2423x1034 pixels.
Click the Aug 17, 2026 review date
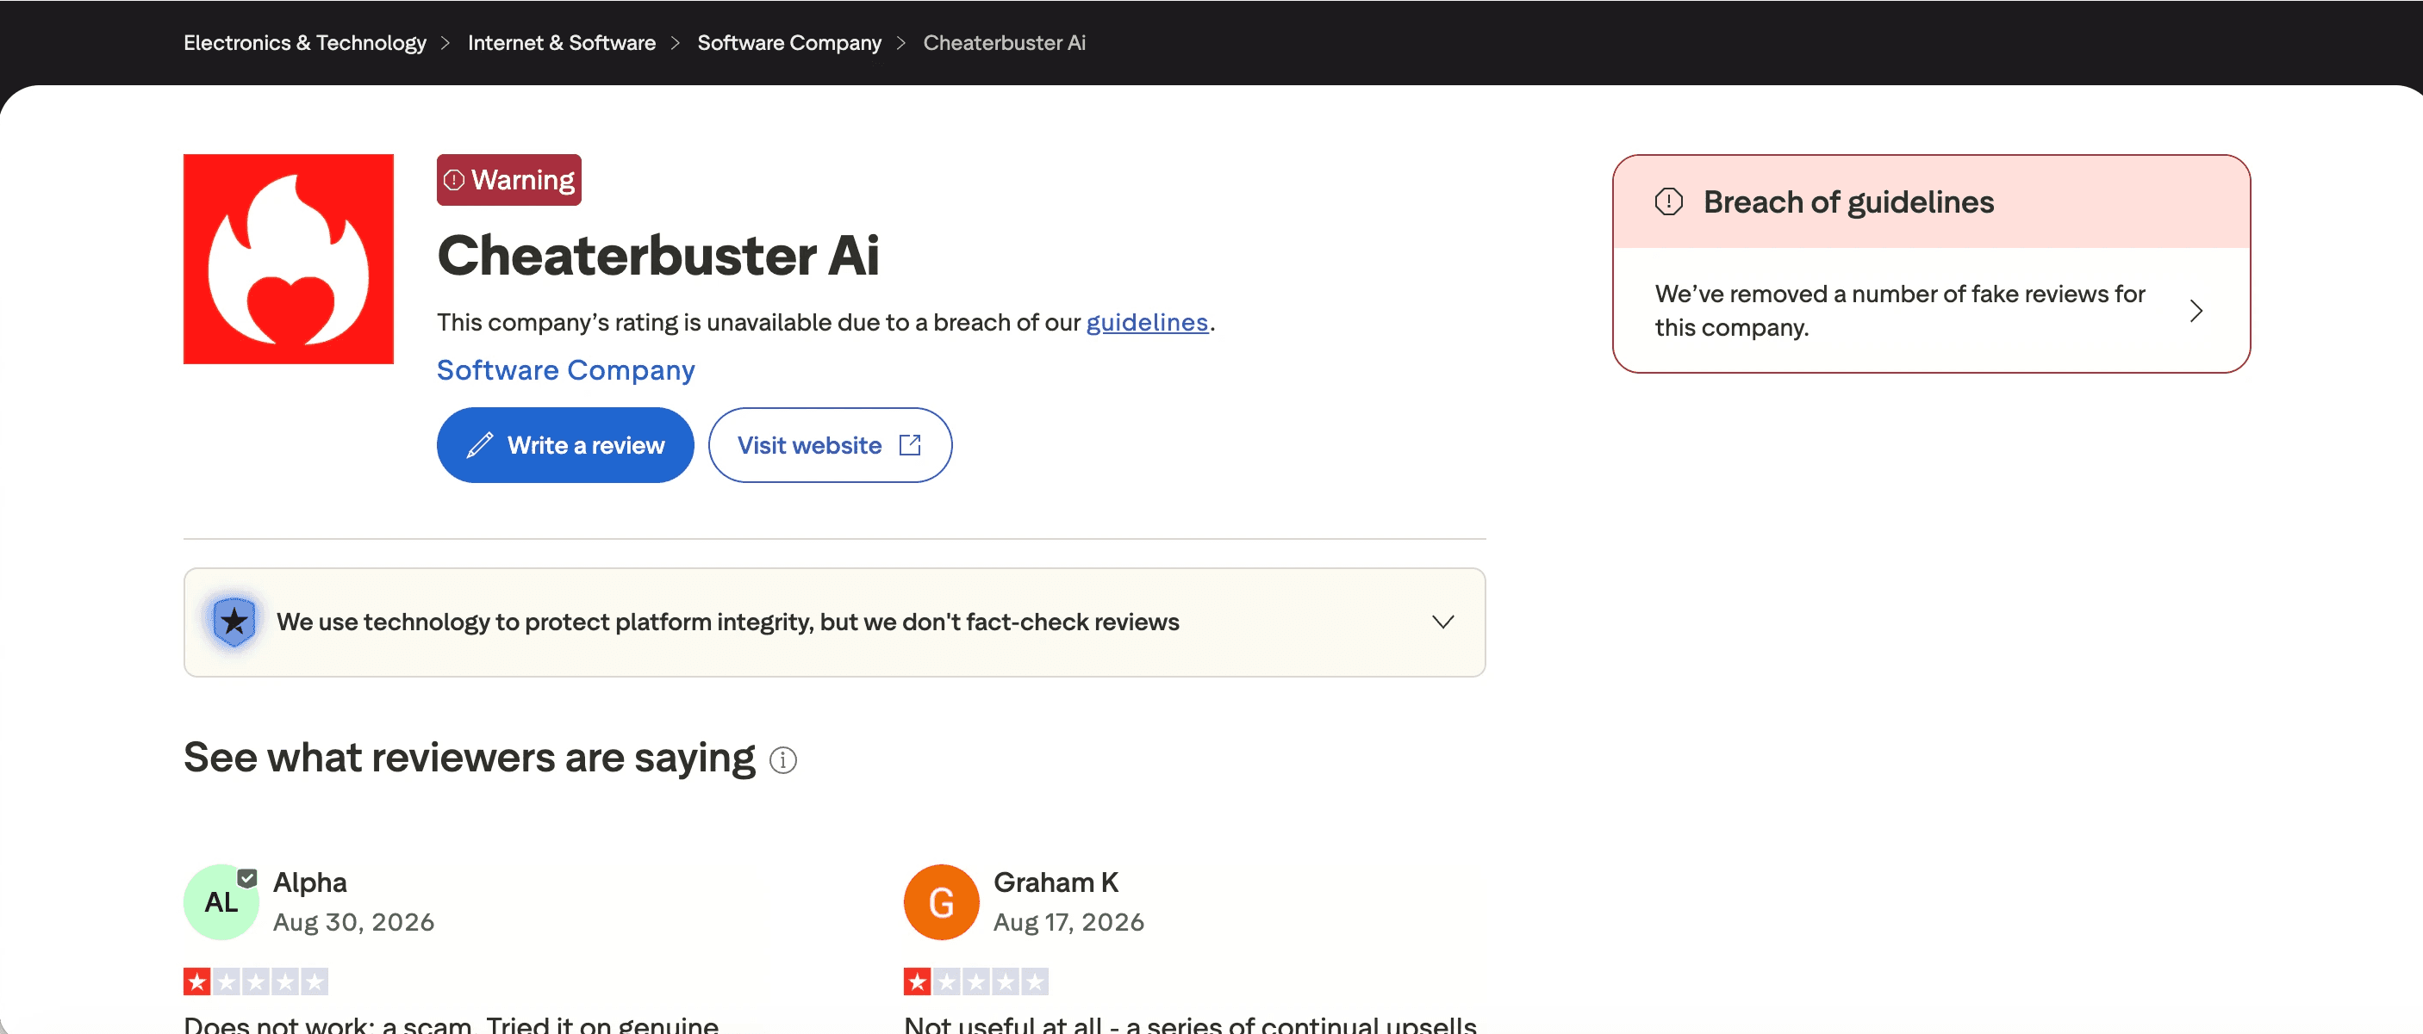pos(1068,922)
